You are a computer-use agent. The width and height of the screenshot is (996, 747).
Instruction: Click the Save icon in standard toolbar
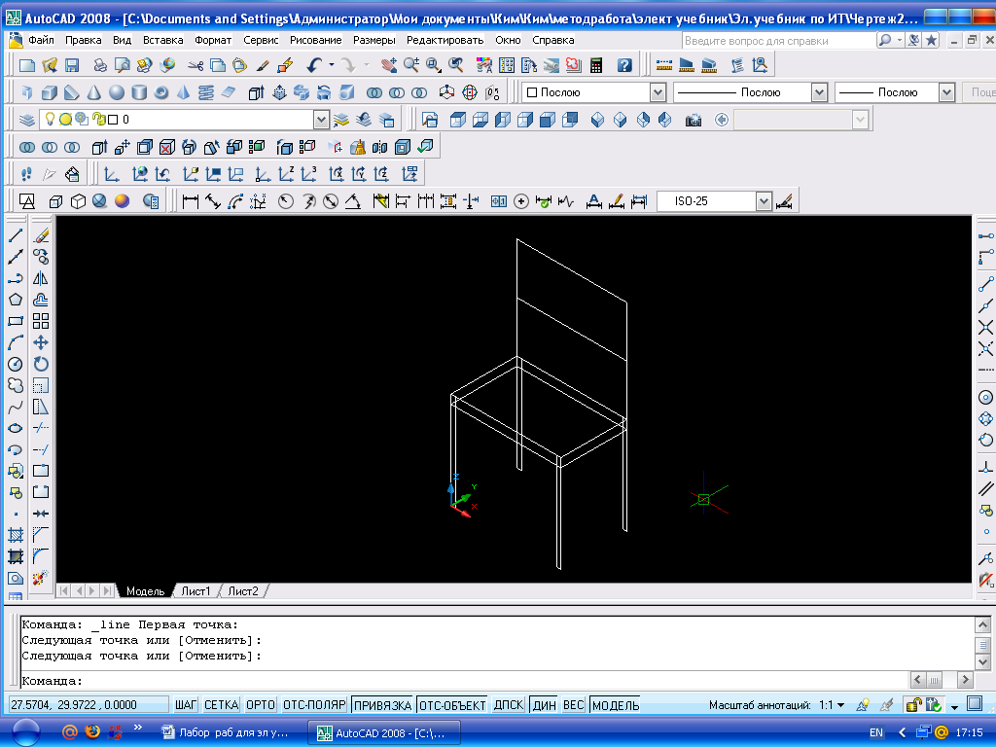click(72, 65)
